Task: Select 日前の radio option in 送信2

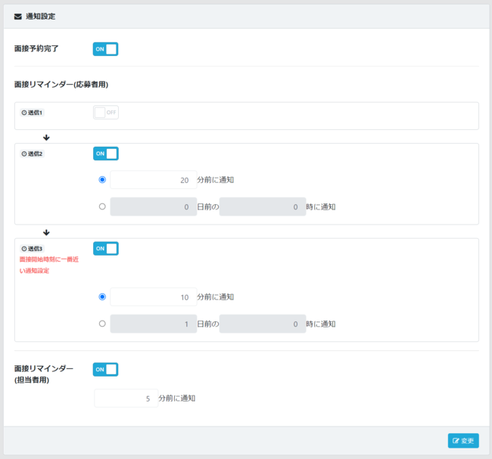Action: (102, 206)
